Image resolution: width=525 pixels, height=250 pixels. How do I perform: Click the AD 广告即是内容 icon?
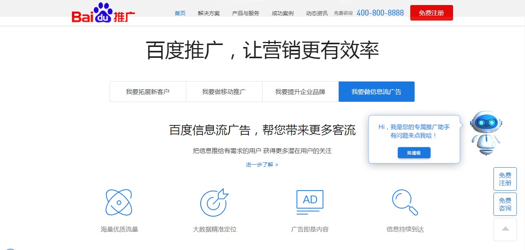pos(310,202)
